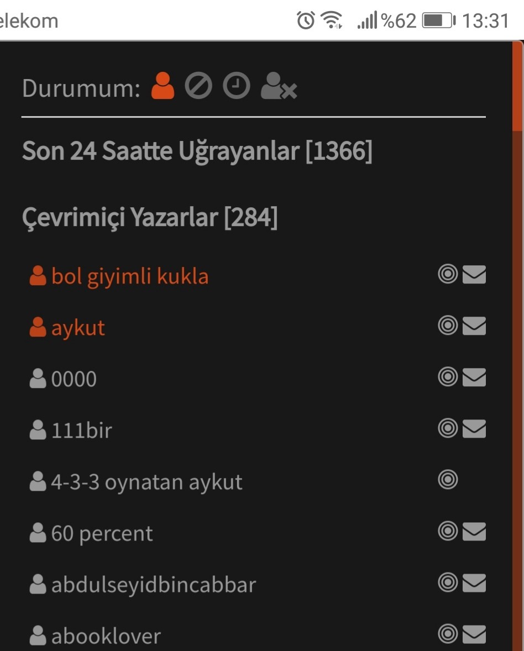Open abdulseyidbincabbar profile
The width and height of the screenshot is (524, 651).
(153, 585)
